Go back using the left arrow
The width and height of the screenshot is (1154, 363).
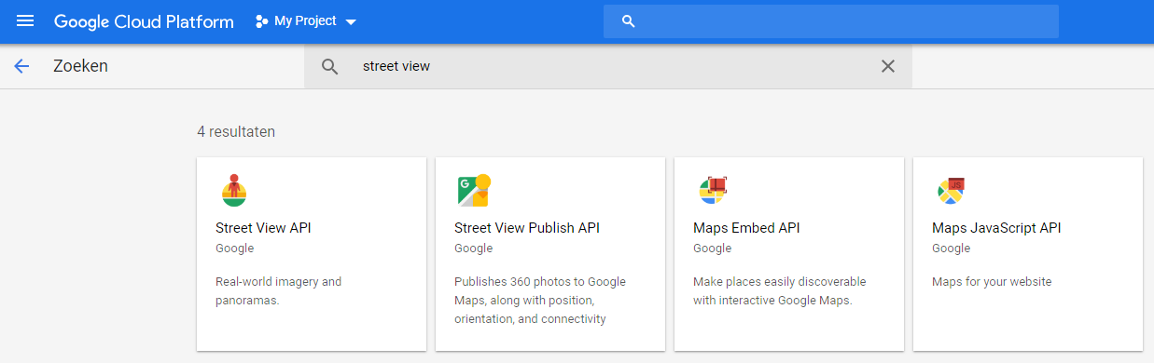point(22,66)
